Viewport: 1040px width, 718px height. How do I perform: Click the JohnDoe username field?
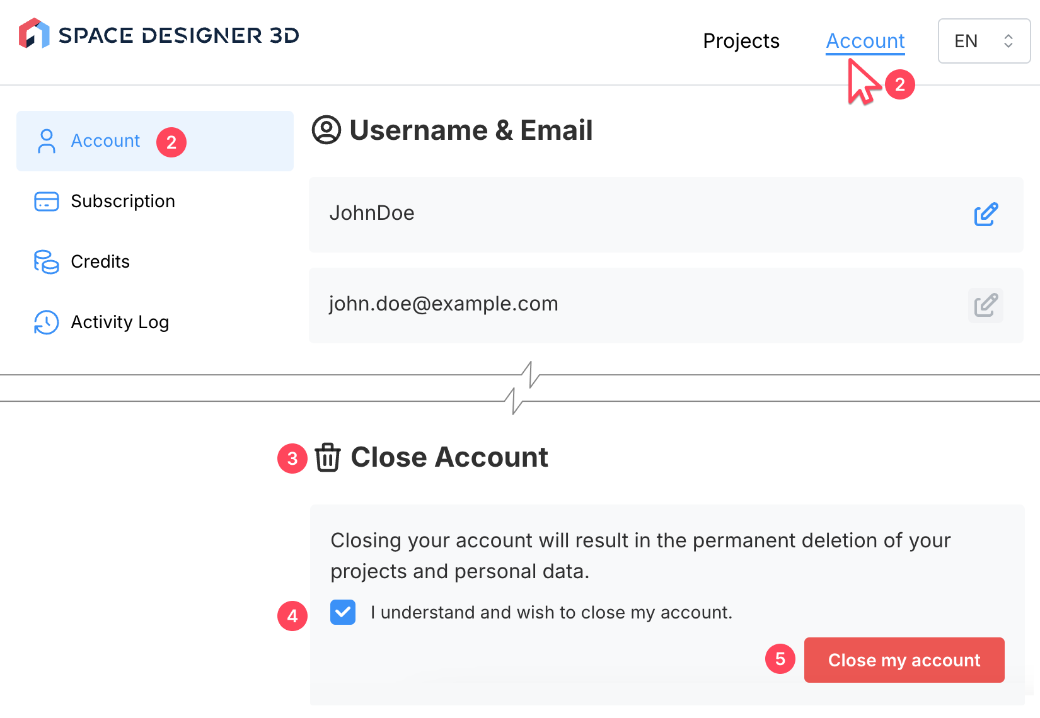630,214
